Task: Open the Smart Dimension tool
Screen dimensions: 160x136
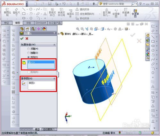Action: (x=16, y=12)
